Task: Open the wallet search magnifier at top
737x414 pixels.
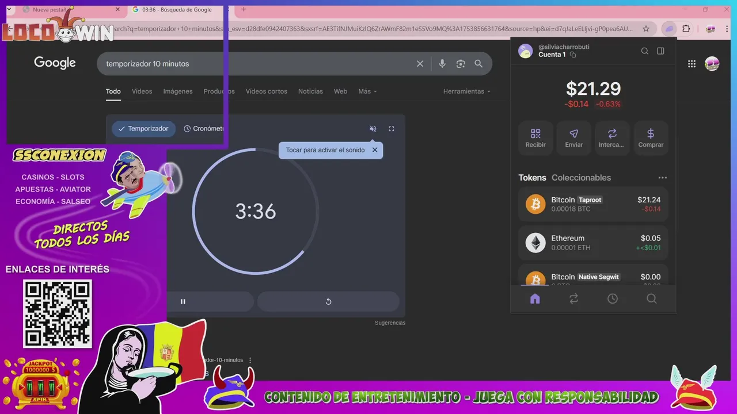Action: tap(645, 51)
